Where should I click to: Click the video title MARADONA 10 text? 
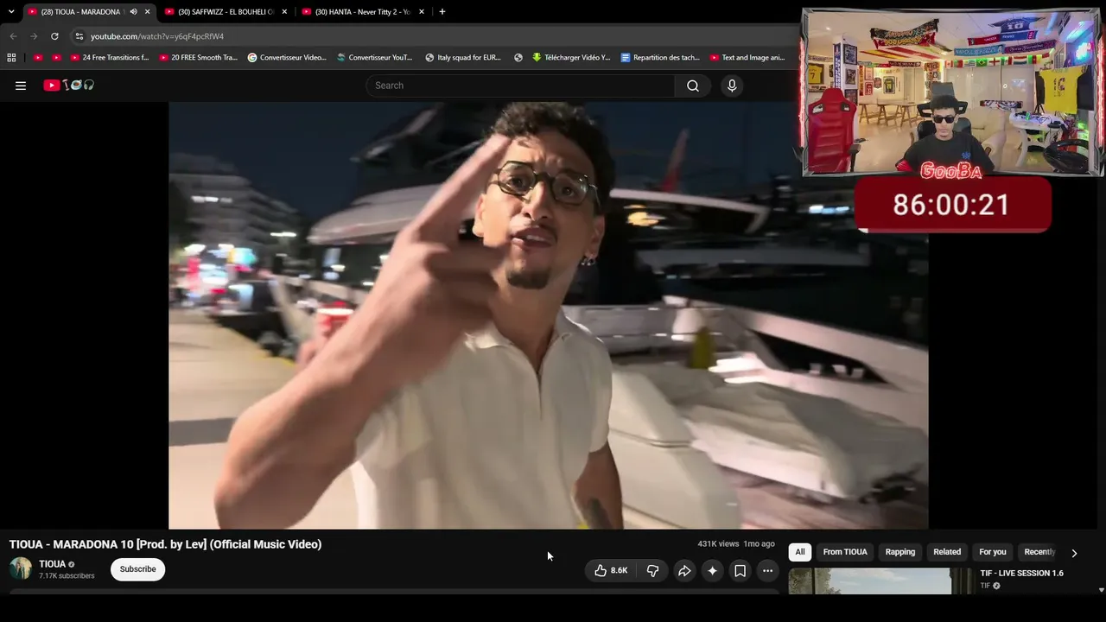click(165, 544)
